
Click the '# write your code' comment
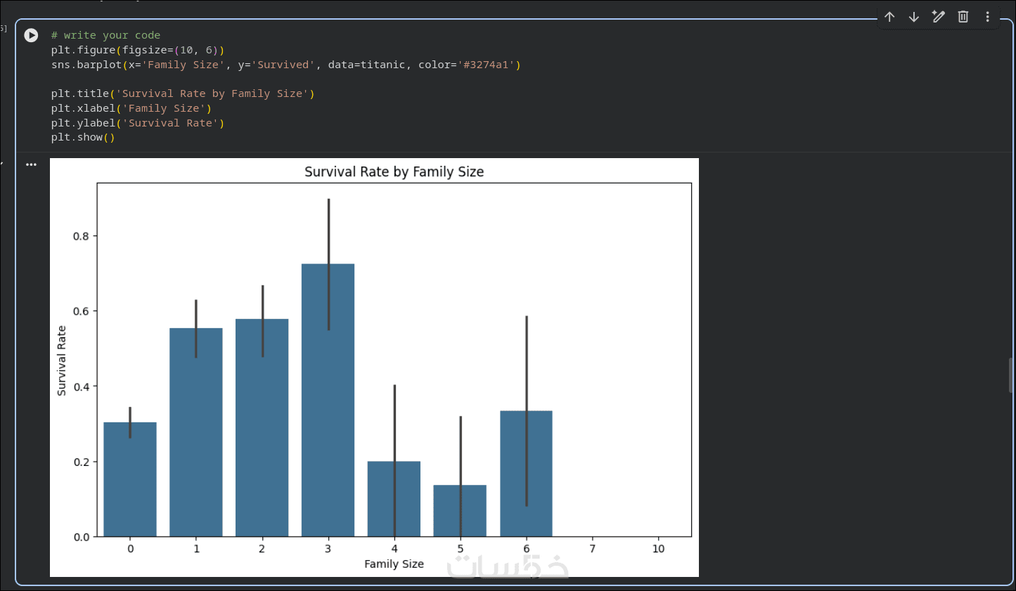click(x=105, y=35)
